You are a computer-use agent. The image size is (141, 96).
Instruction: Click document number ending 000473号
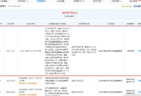pyautogui.click(x=30, y=51)
